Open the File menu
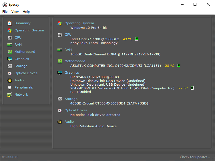The width and height of the screenshot is (215, 161). click(5, 12)
